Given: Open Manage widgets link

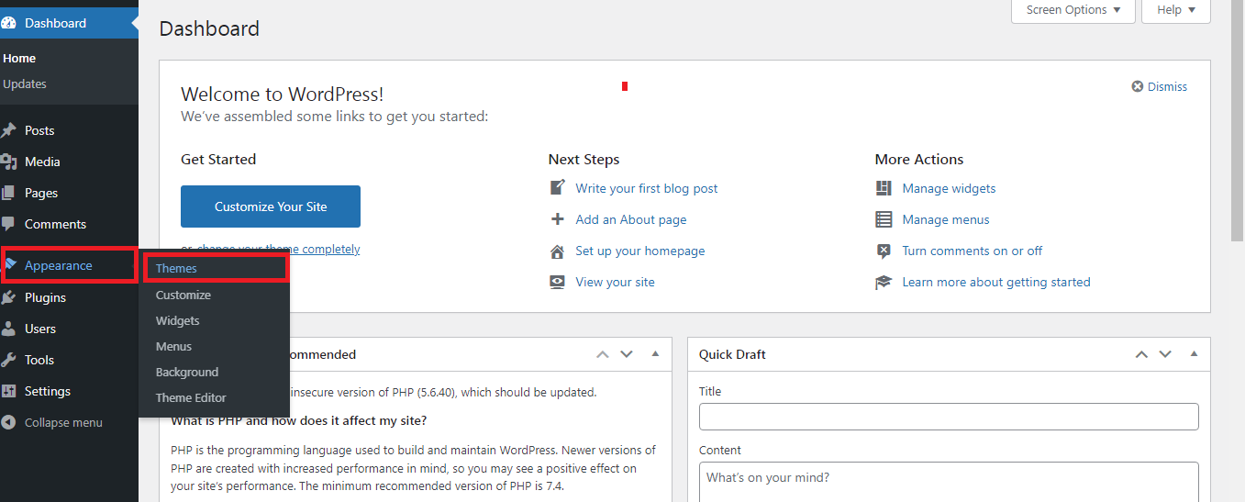Looking at the screenshot, I should click(x=949, y=188).
